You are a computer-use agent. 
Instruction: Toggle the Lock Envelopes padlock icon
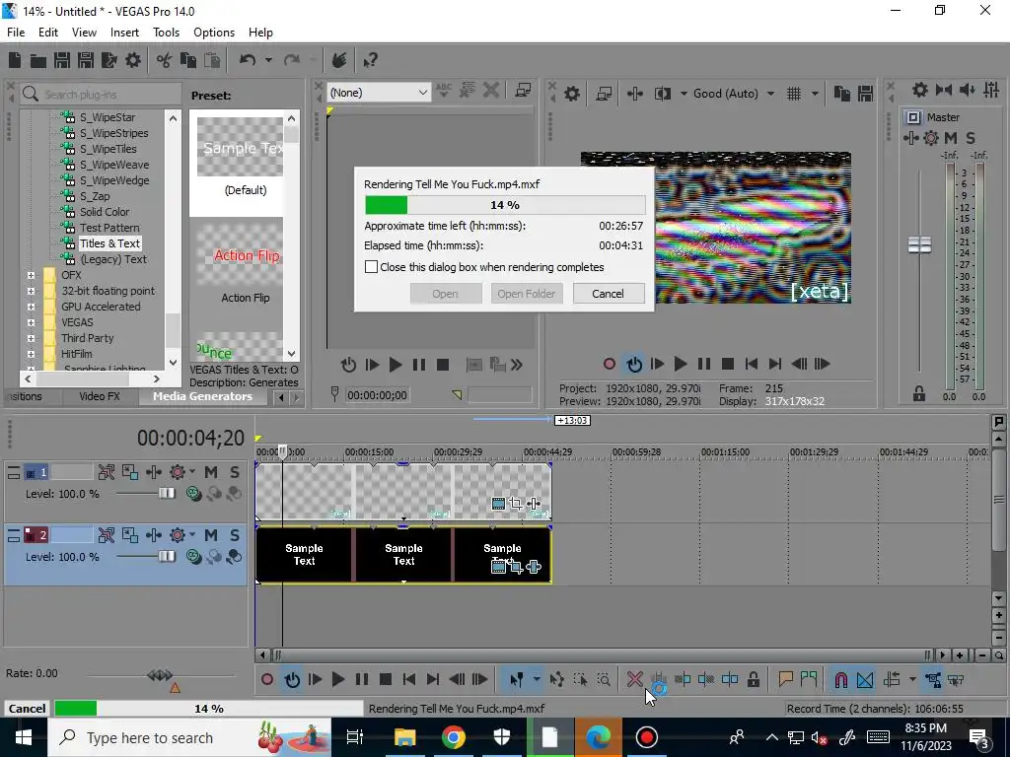[x=753, y=679]
